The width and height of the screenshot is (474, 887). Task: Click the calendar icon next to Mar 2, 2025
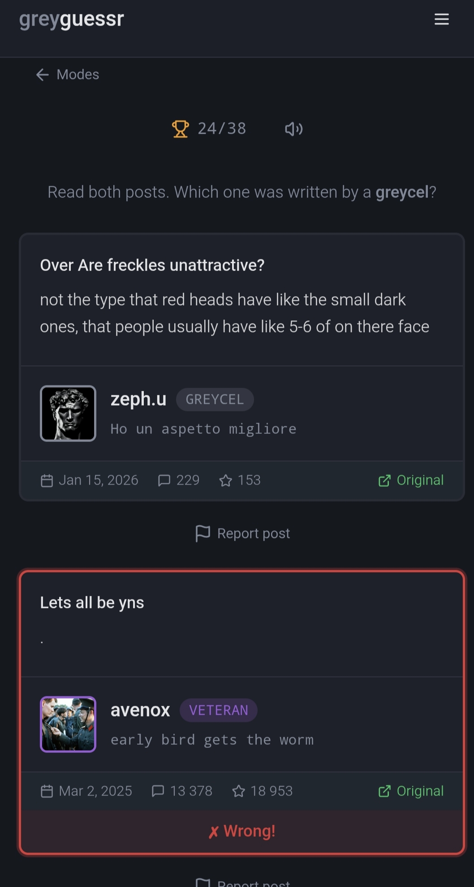(47, 791)
